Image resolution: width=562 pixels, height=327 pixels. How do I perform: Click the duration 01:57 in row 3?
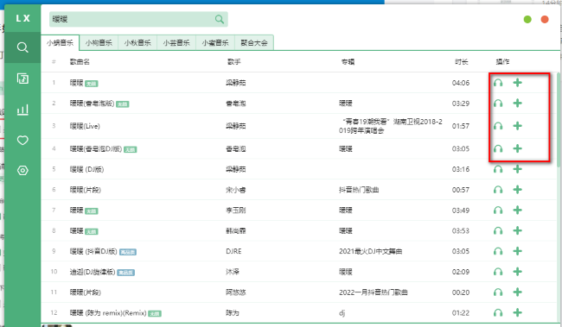[x=461, y=126]
